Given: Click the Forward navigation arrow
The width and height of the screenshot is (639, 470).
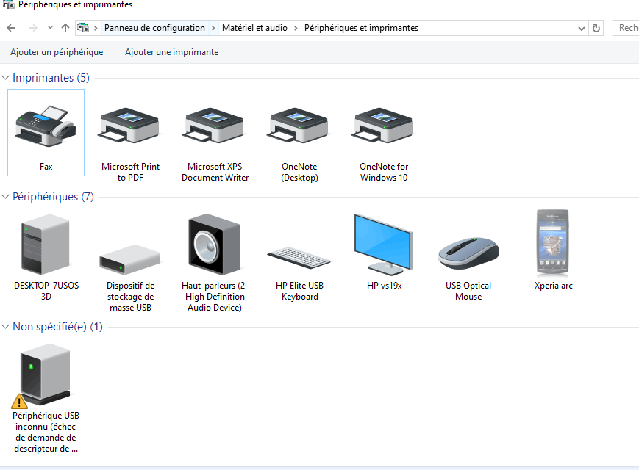Looking at the screenshot, I should pos(32,28).
